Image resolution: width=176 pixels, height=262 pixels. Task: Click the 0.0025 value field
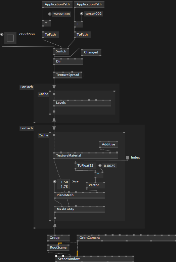click(x=109, y=166)
